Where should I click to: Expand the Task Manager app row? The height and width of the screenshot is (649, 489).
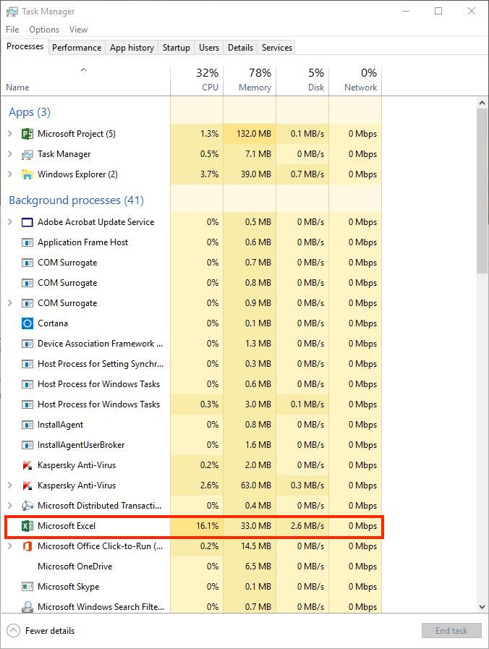coord(10,154)
